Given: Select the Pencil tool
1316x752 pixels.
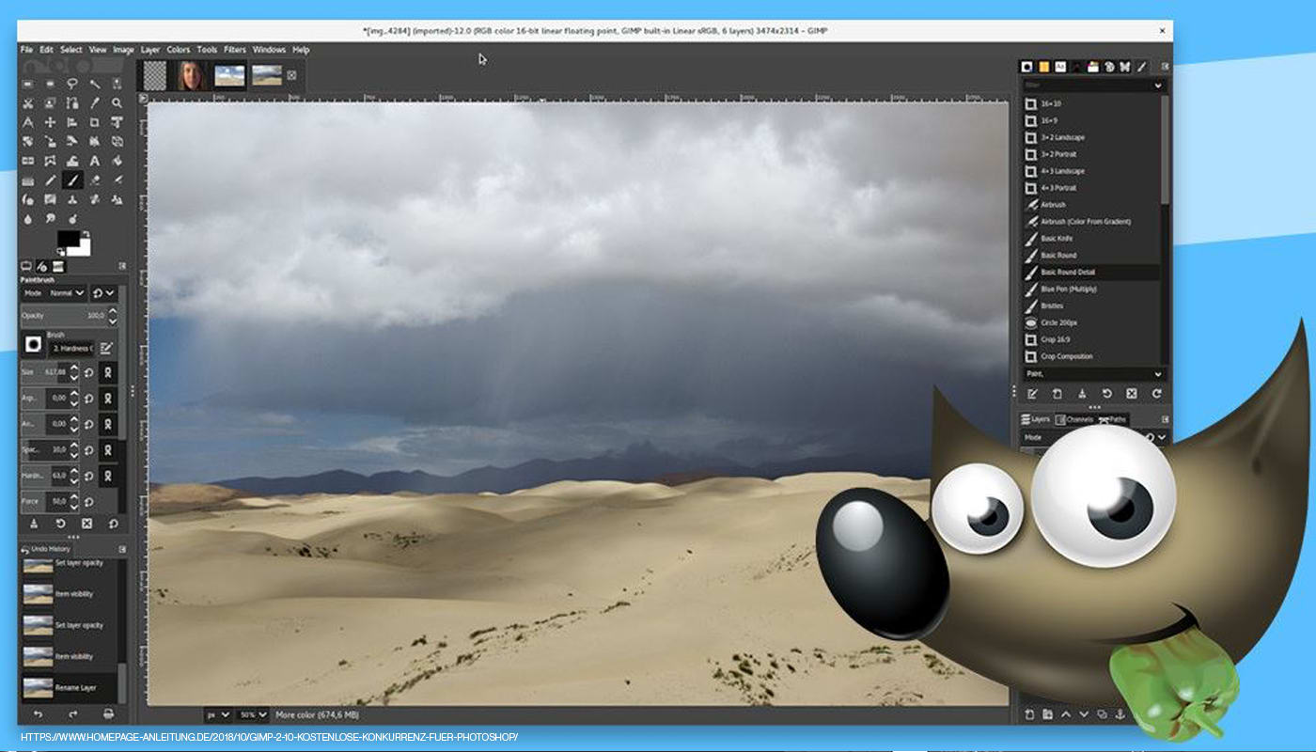Looking at the screenshot, I should [50, 180].
